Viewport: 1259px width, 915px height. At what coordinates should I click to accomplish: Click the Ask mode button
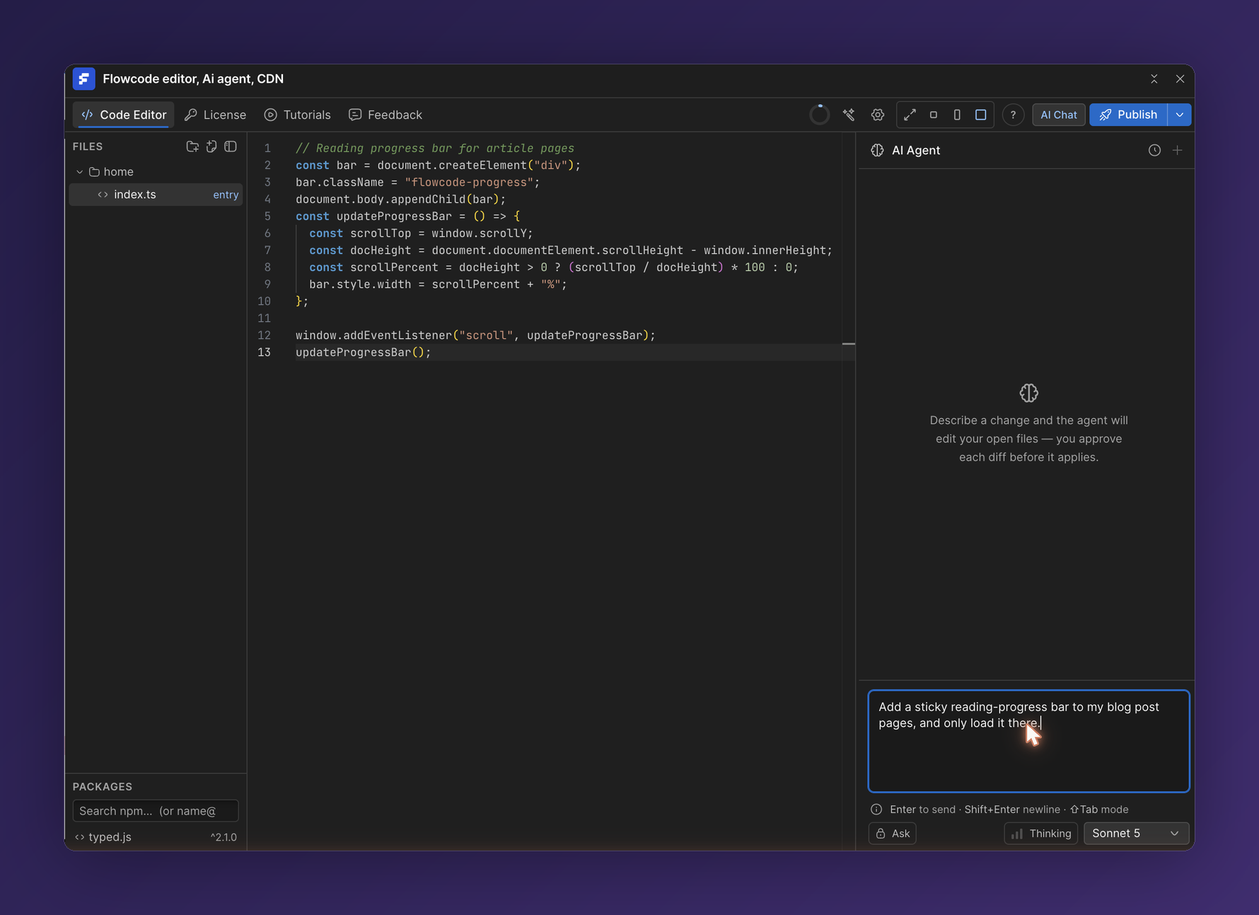[x=893, y=834]
